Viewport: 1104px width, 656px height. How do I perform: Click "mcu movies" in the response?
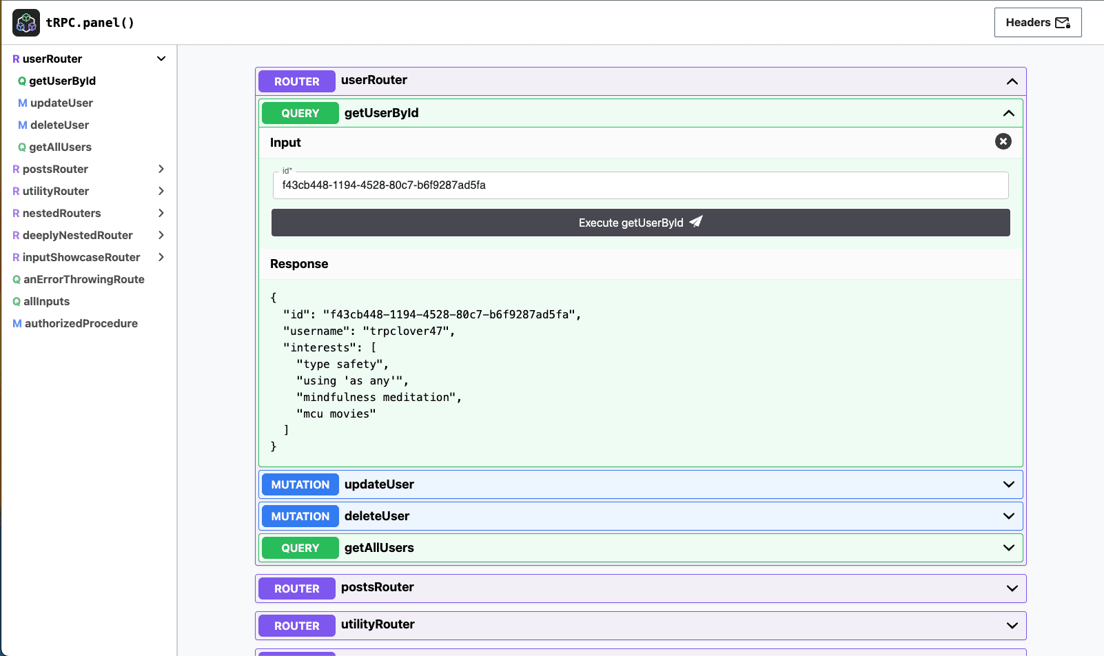336,414
